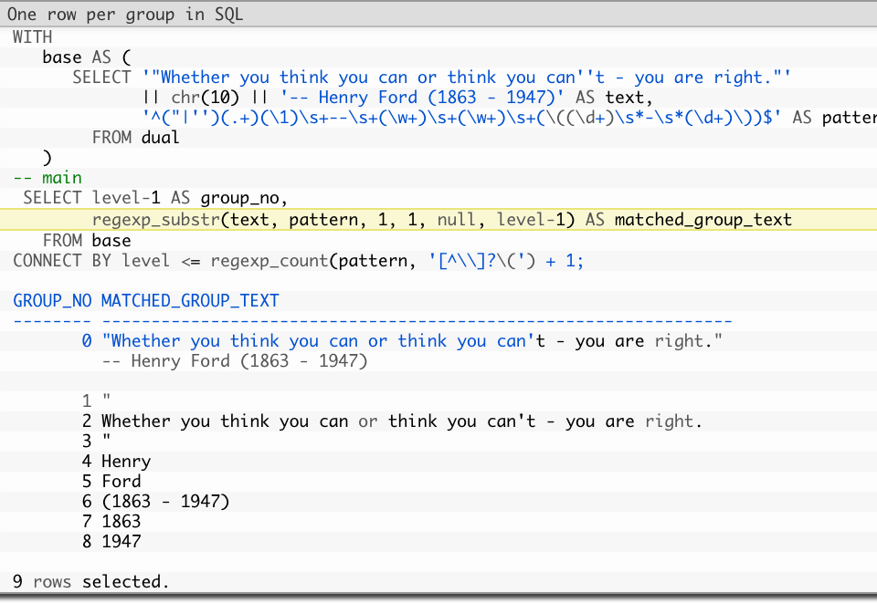Click the chr(10) function call

pos(199,97)
